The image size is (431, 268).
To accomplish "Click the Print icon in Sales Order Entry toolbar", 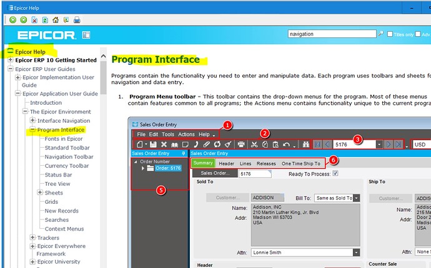I will (241, 145).
